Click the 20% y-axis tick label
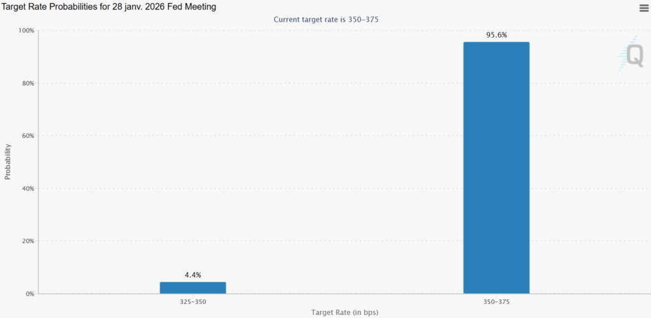 click(28, 241)
